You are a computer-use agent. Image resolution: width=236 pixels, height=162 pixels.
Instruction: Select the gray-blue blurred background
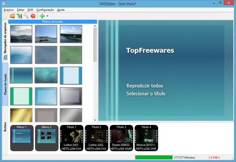click(x=46, y=55)
